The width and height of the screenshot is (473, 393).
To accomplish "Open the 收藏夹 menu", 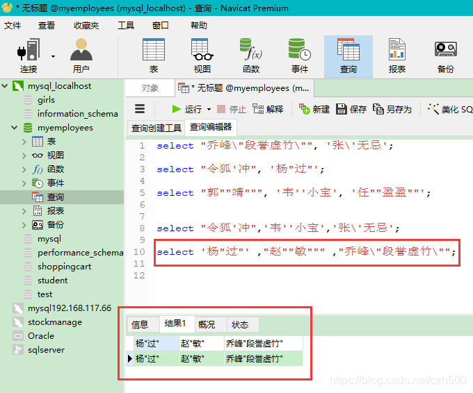I will click(x=86, y=25).
